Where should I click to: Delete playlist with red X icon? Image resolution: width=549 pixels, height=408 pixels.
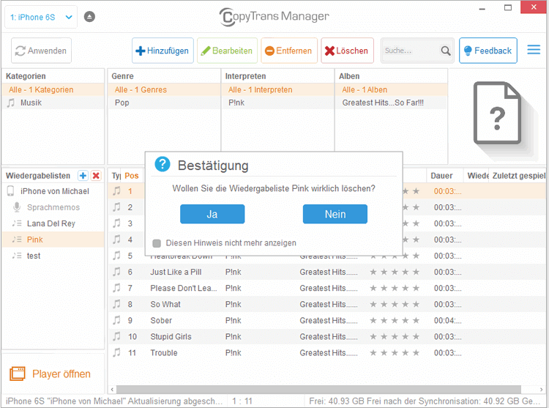pos(96,176)
